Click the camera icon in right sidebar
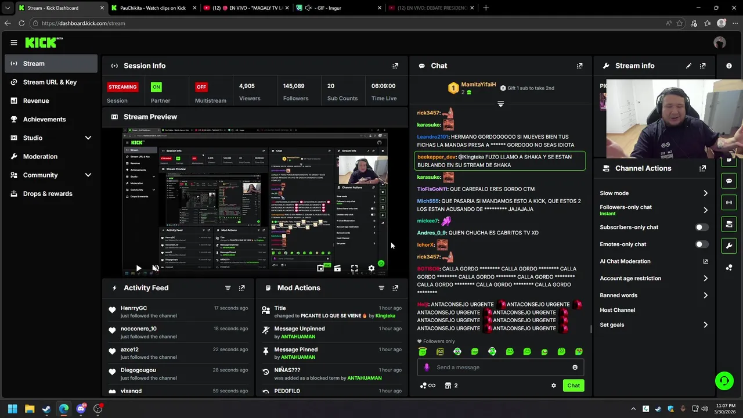The height and width of the screenshot is (418, 743). pyautogui.click(x=729, y=224)
